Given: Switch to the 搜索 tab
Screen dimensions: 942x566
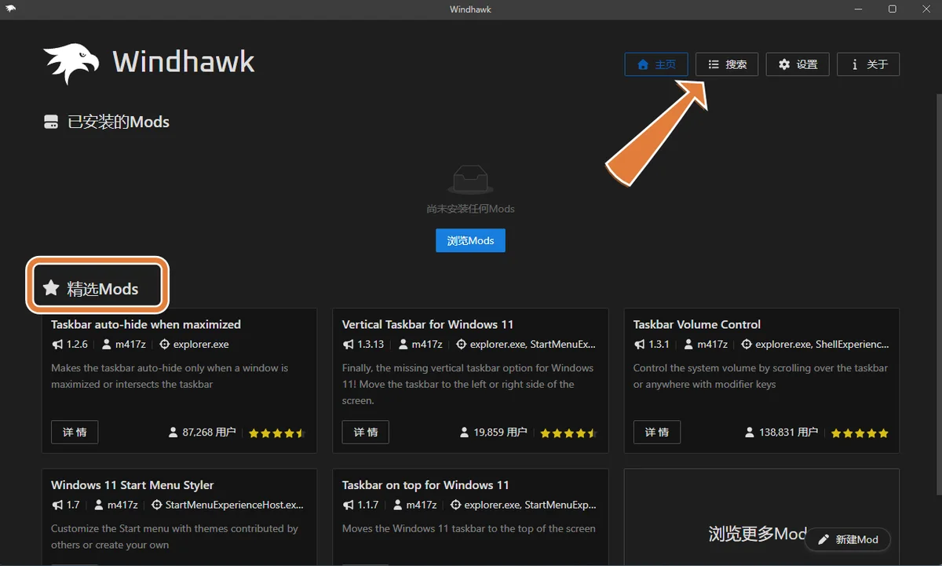Looking at the screenshot, I should [727, 64].
